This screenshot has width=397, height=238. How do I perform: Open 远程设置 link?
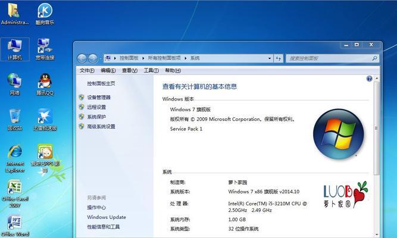click(96, 107)
